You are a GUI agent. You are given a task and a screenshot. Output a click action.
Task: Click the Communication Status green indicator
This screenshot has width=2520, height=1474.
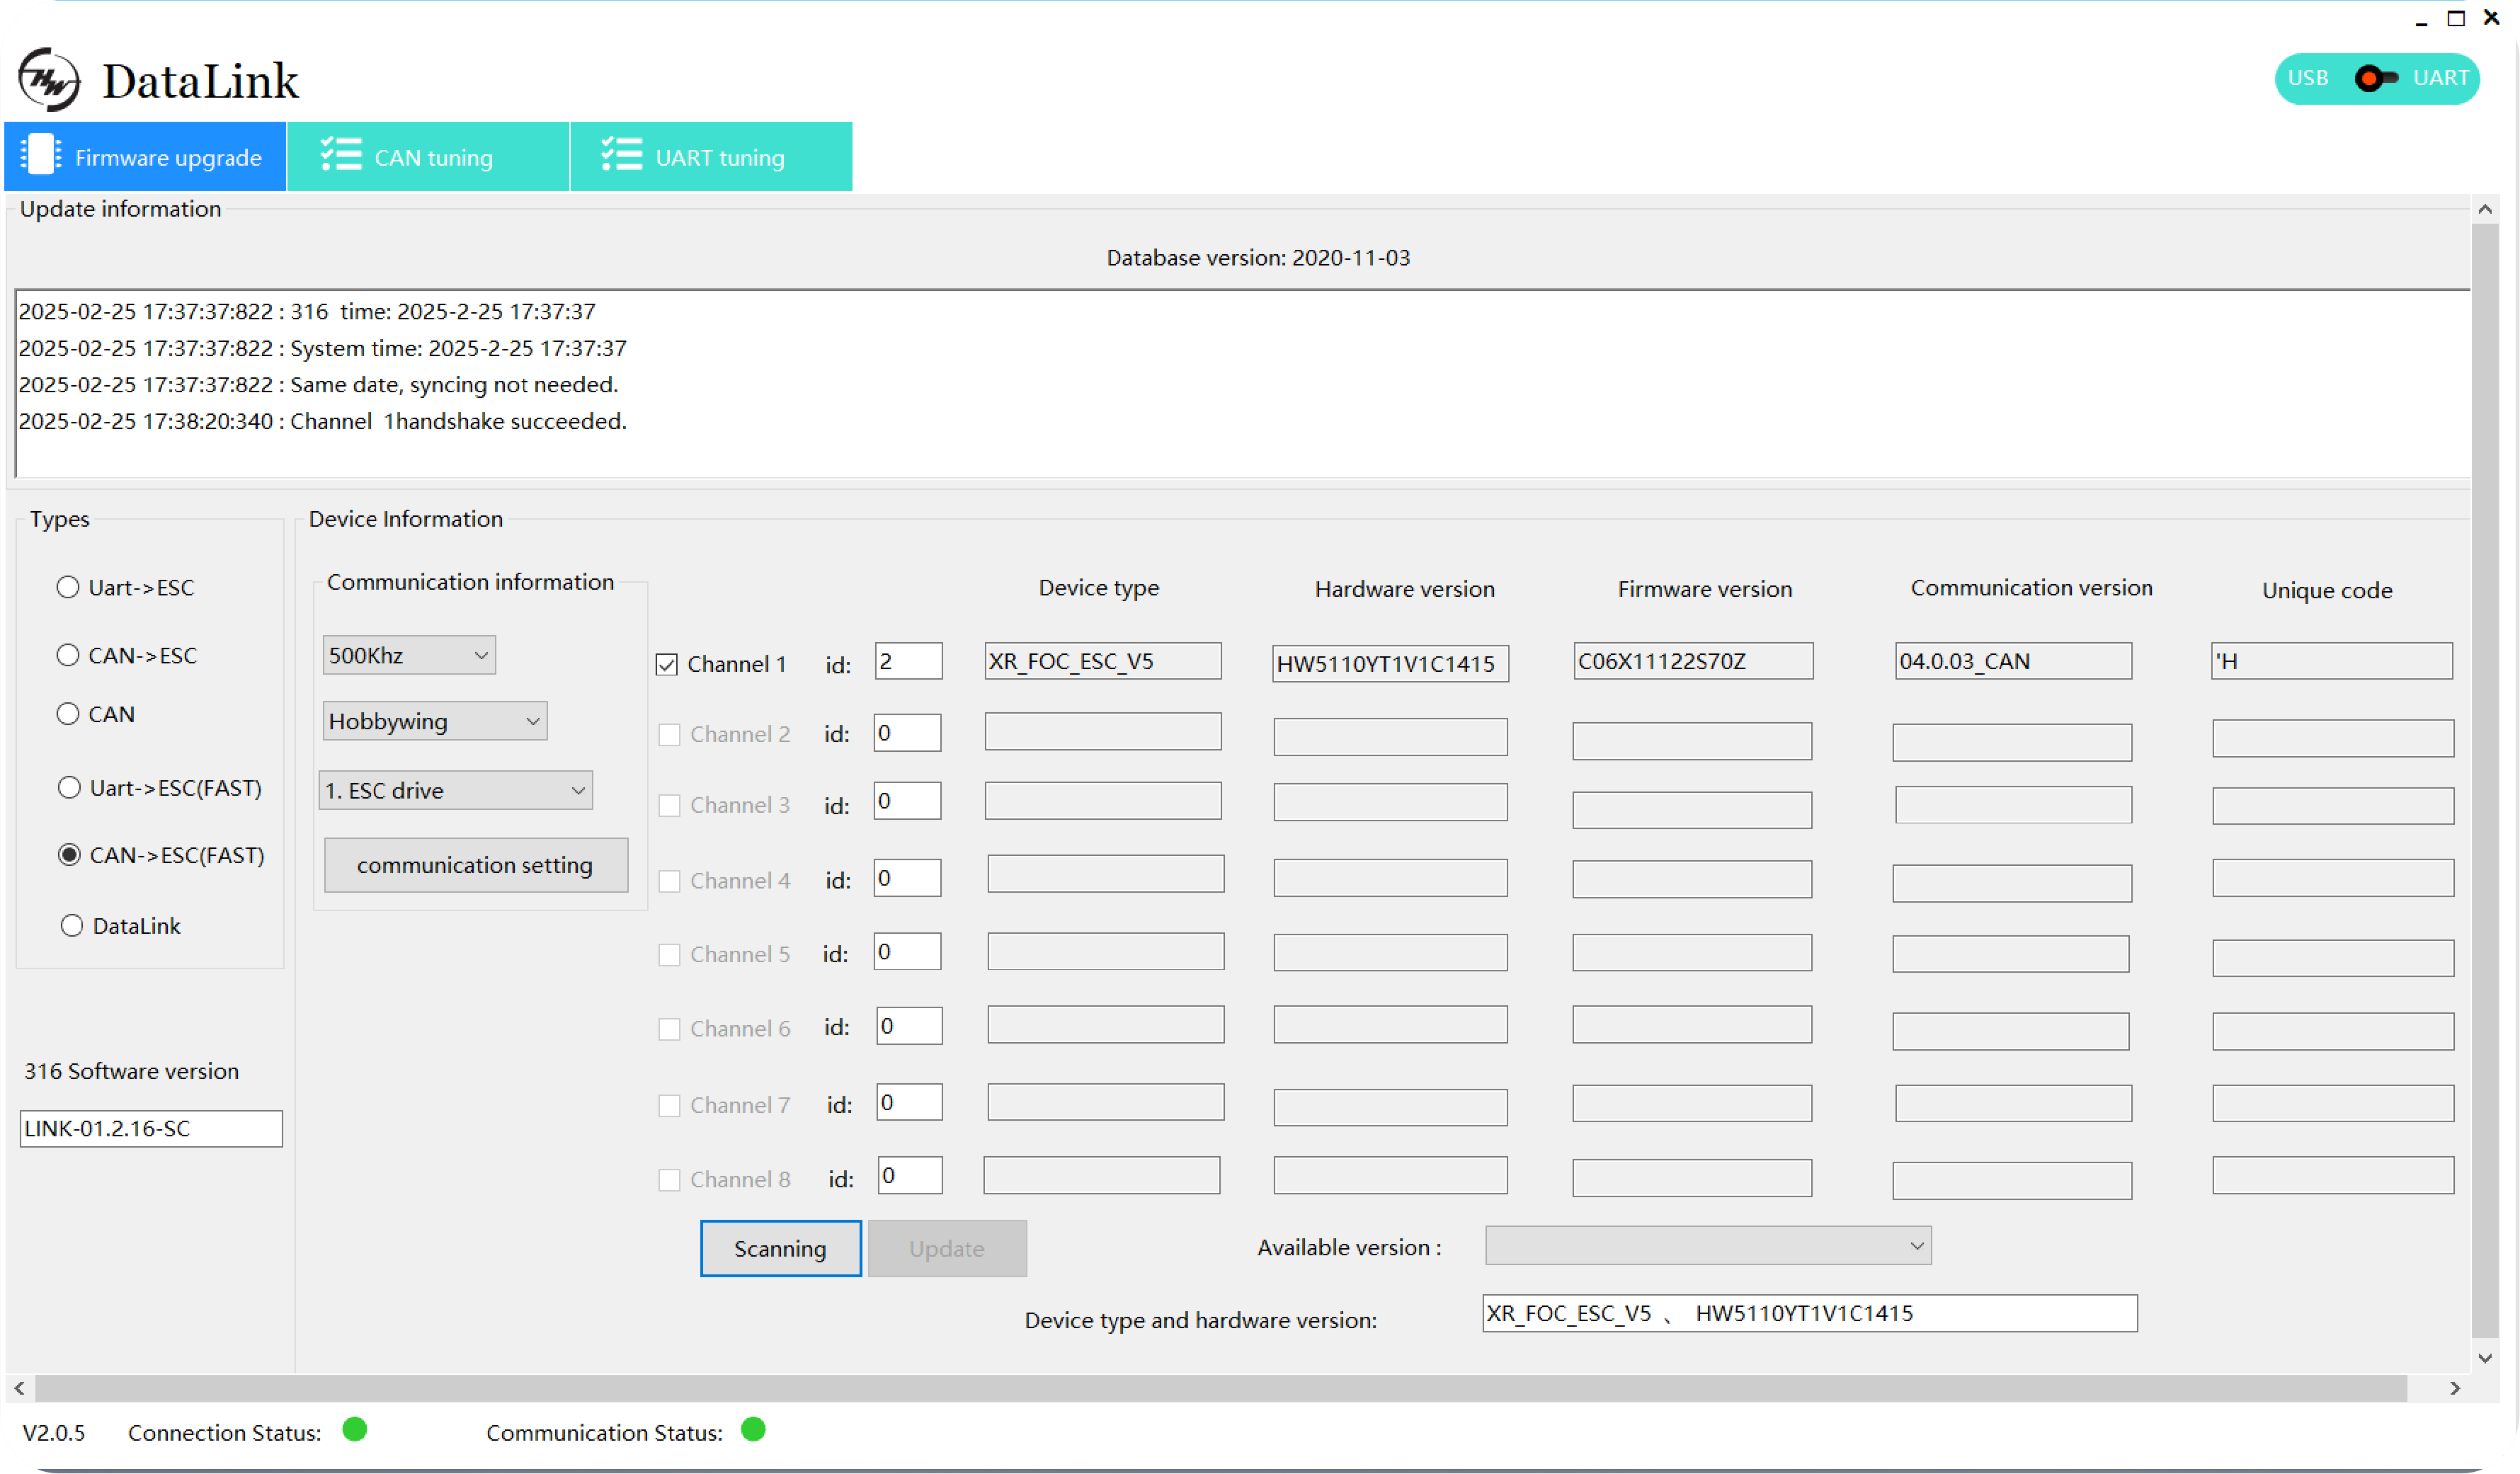(x=753, y=1430)
